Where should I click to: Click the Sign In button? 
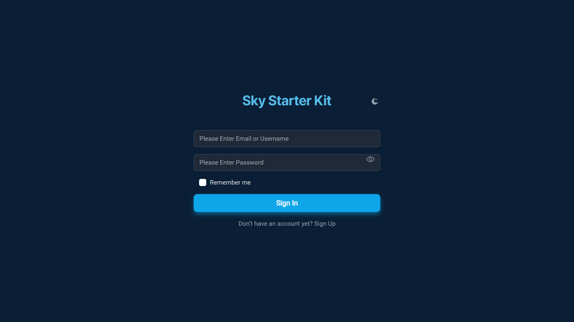tap(287, 203)
